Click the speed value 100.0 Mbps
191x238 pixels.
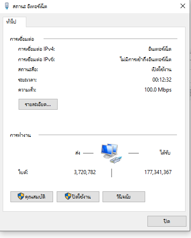158,90
